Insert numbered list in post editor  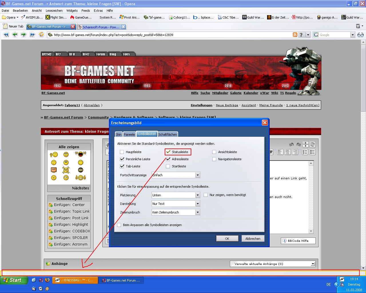tap(305, 152)
